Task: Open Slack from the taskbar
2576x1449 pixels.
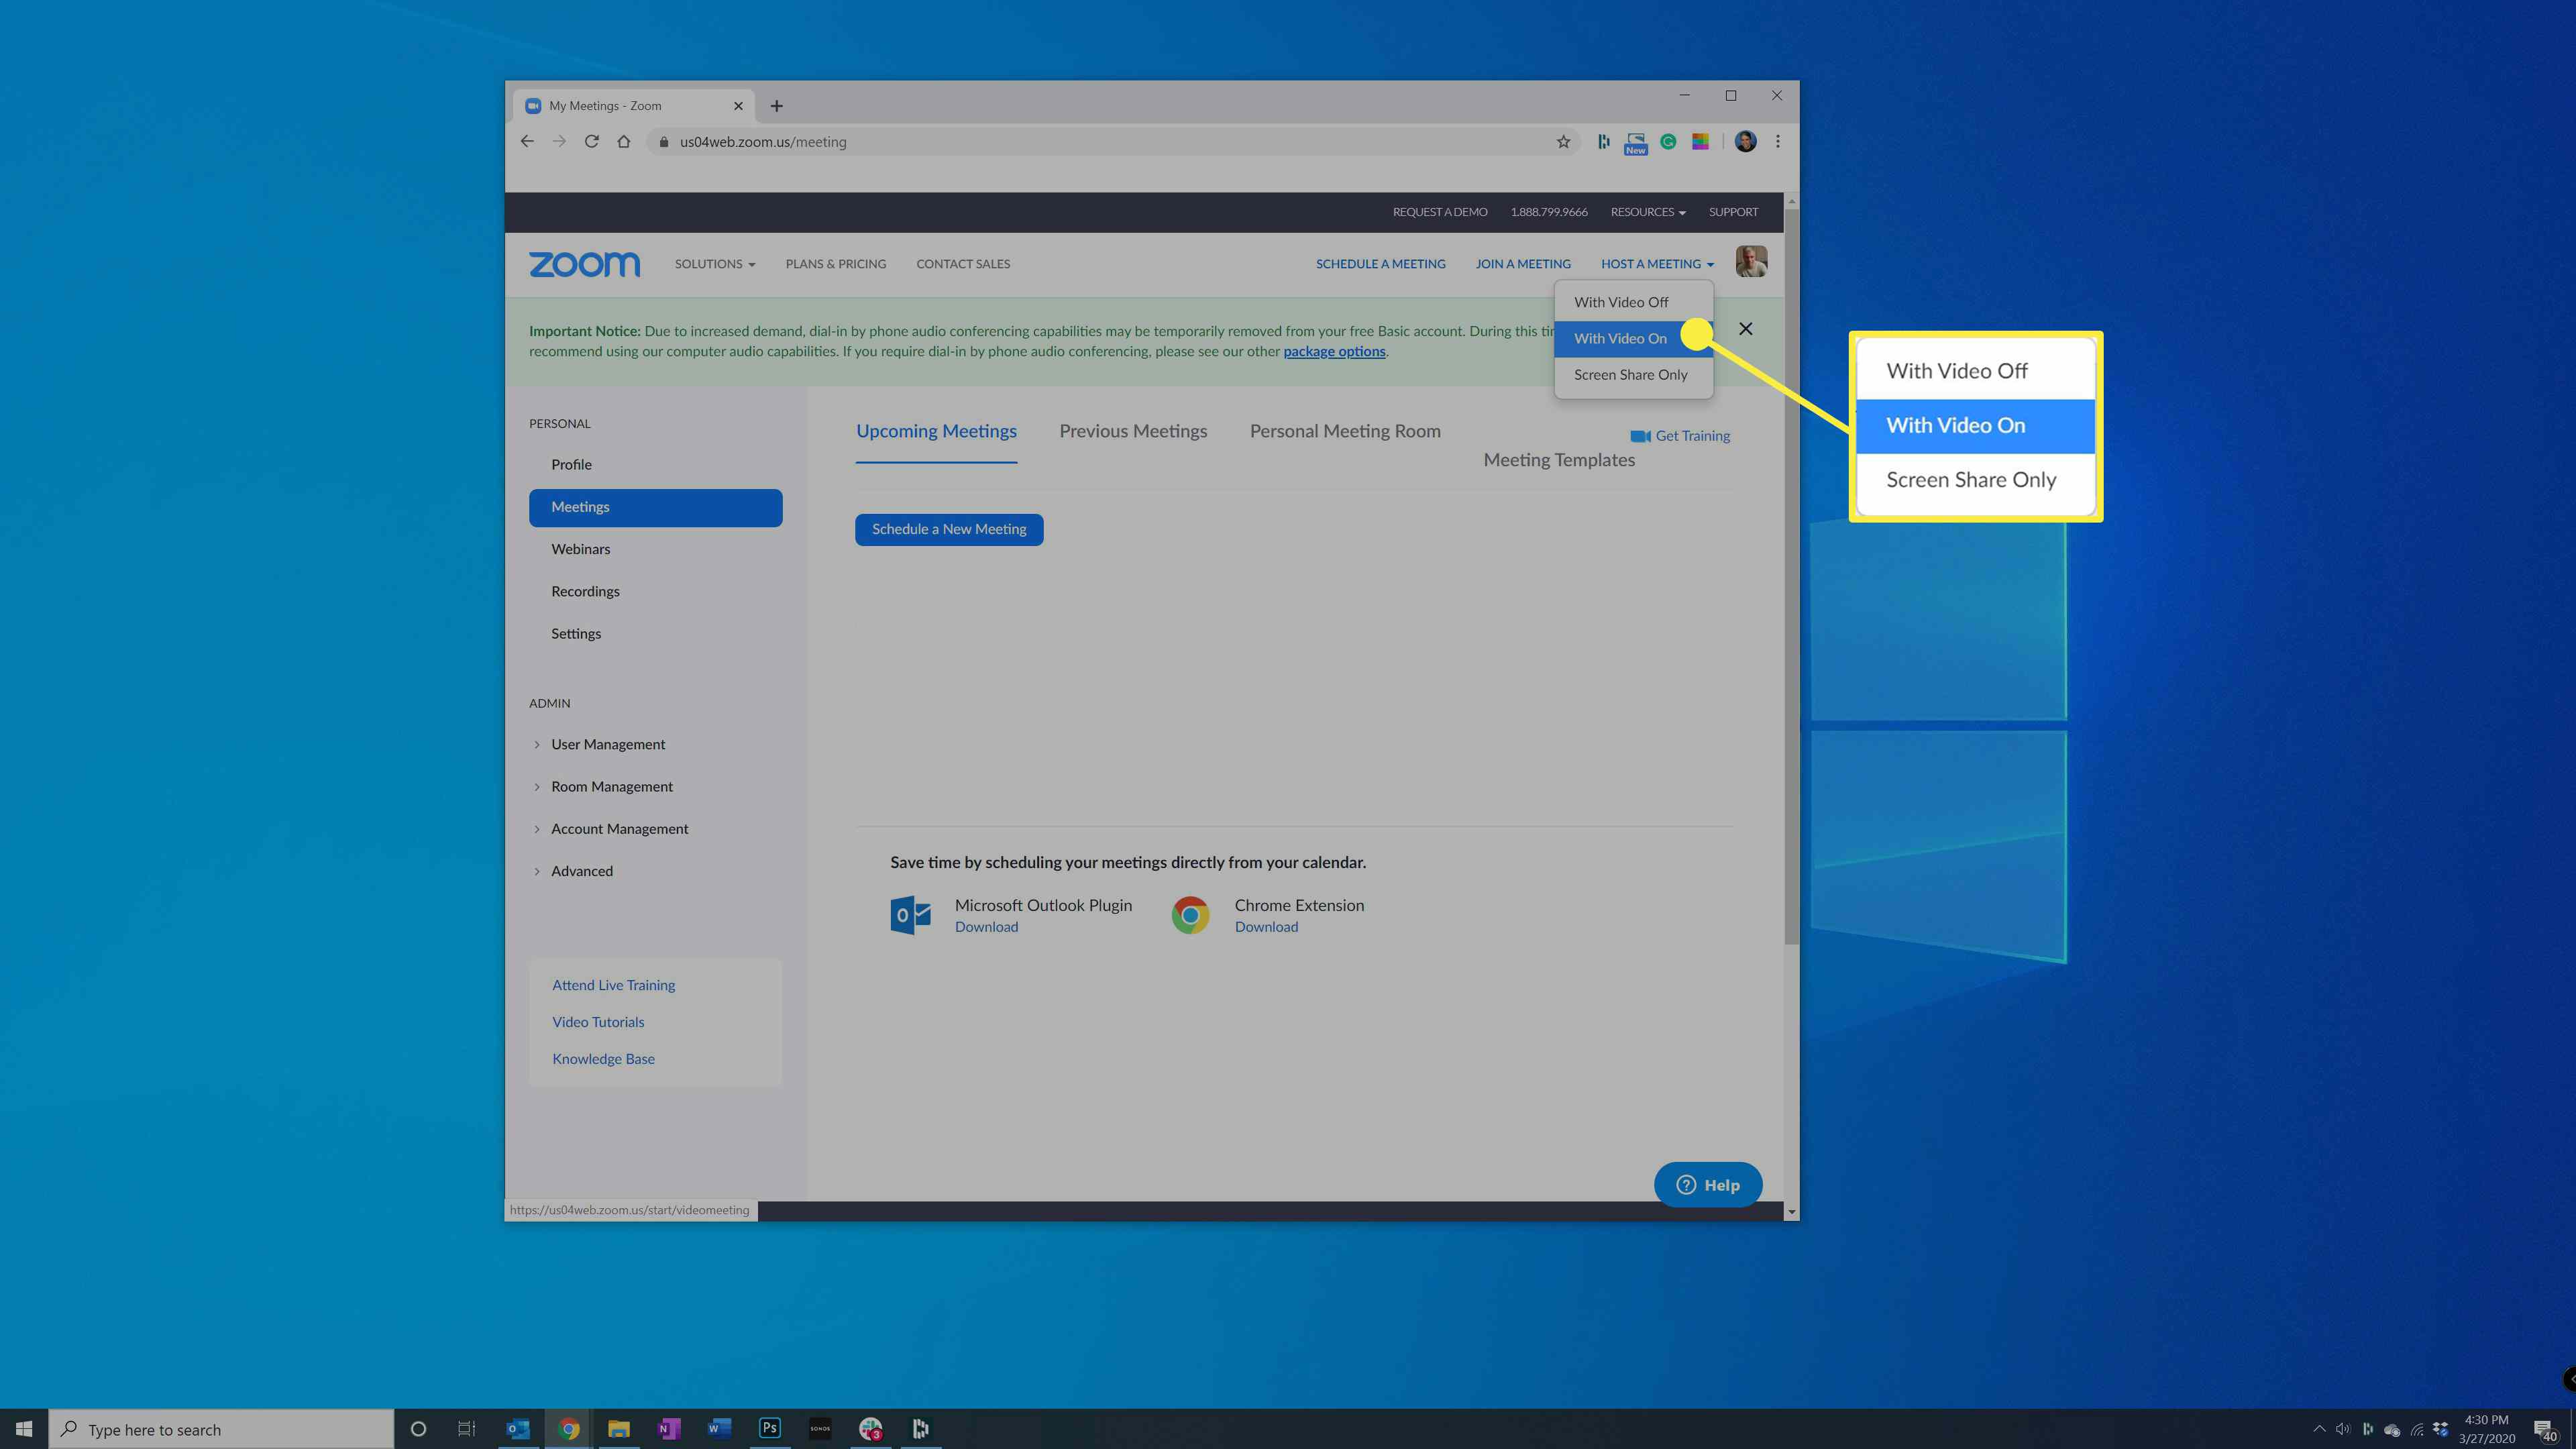Action: tap(870, 1429)
